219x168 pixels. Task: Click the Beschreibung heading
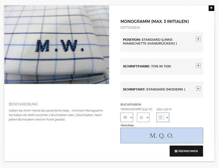24,104
